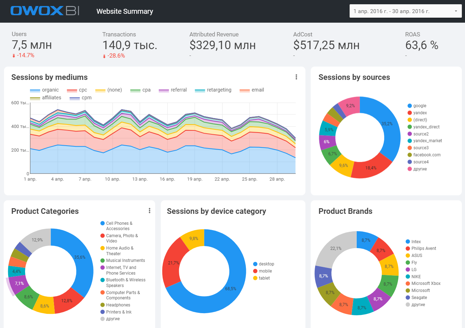
Task: Click the 35,6% Cell Phones slice
Action: point(80,257)
